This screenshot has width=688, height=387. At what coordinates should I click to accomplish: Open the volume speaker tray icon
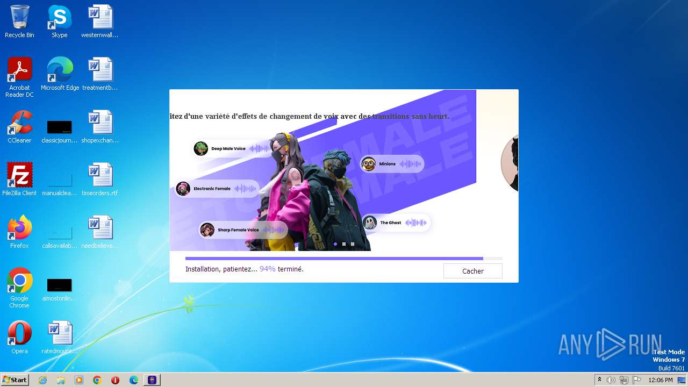(611, 380)
